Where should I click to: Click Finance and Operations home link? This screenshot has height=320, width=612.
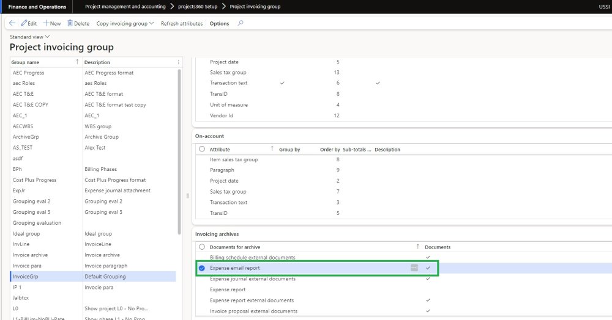[37, 7]
